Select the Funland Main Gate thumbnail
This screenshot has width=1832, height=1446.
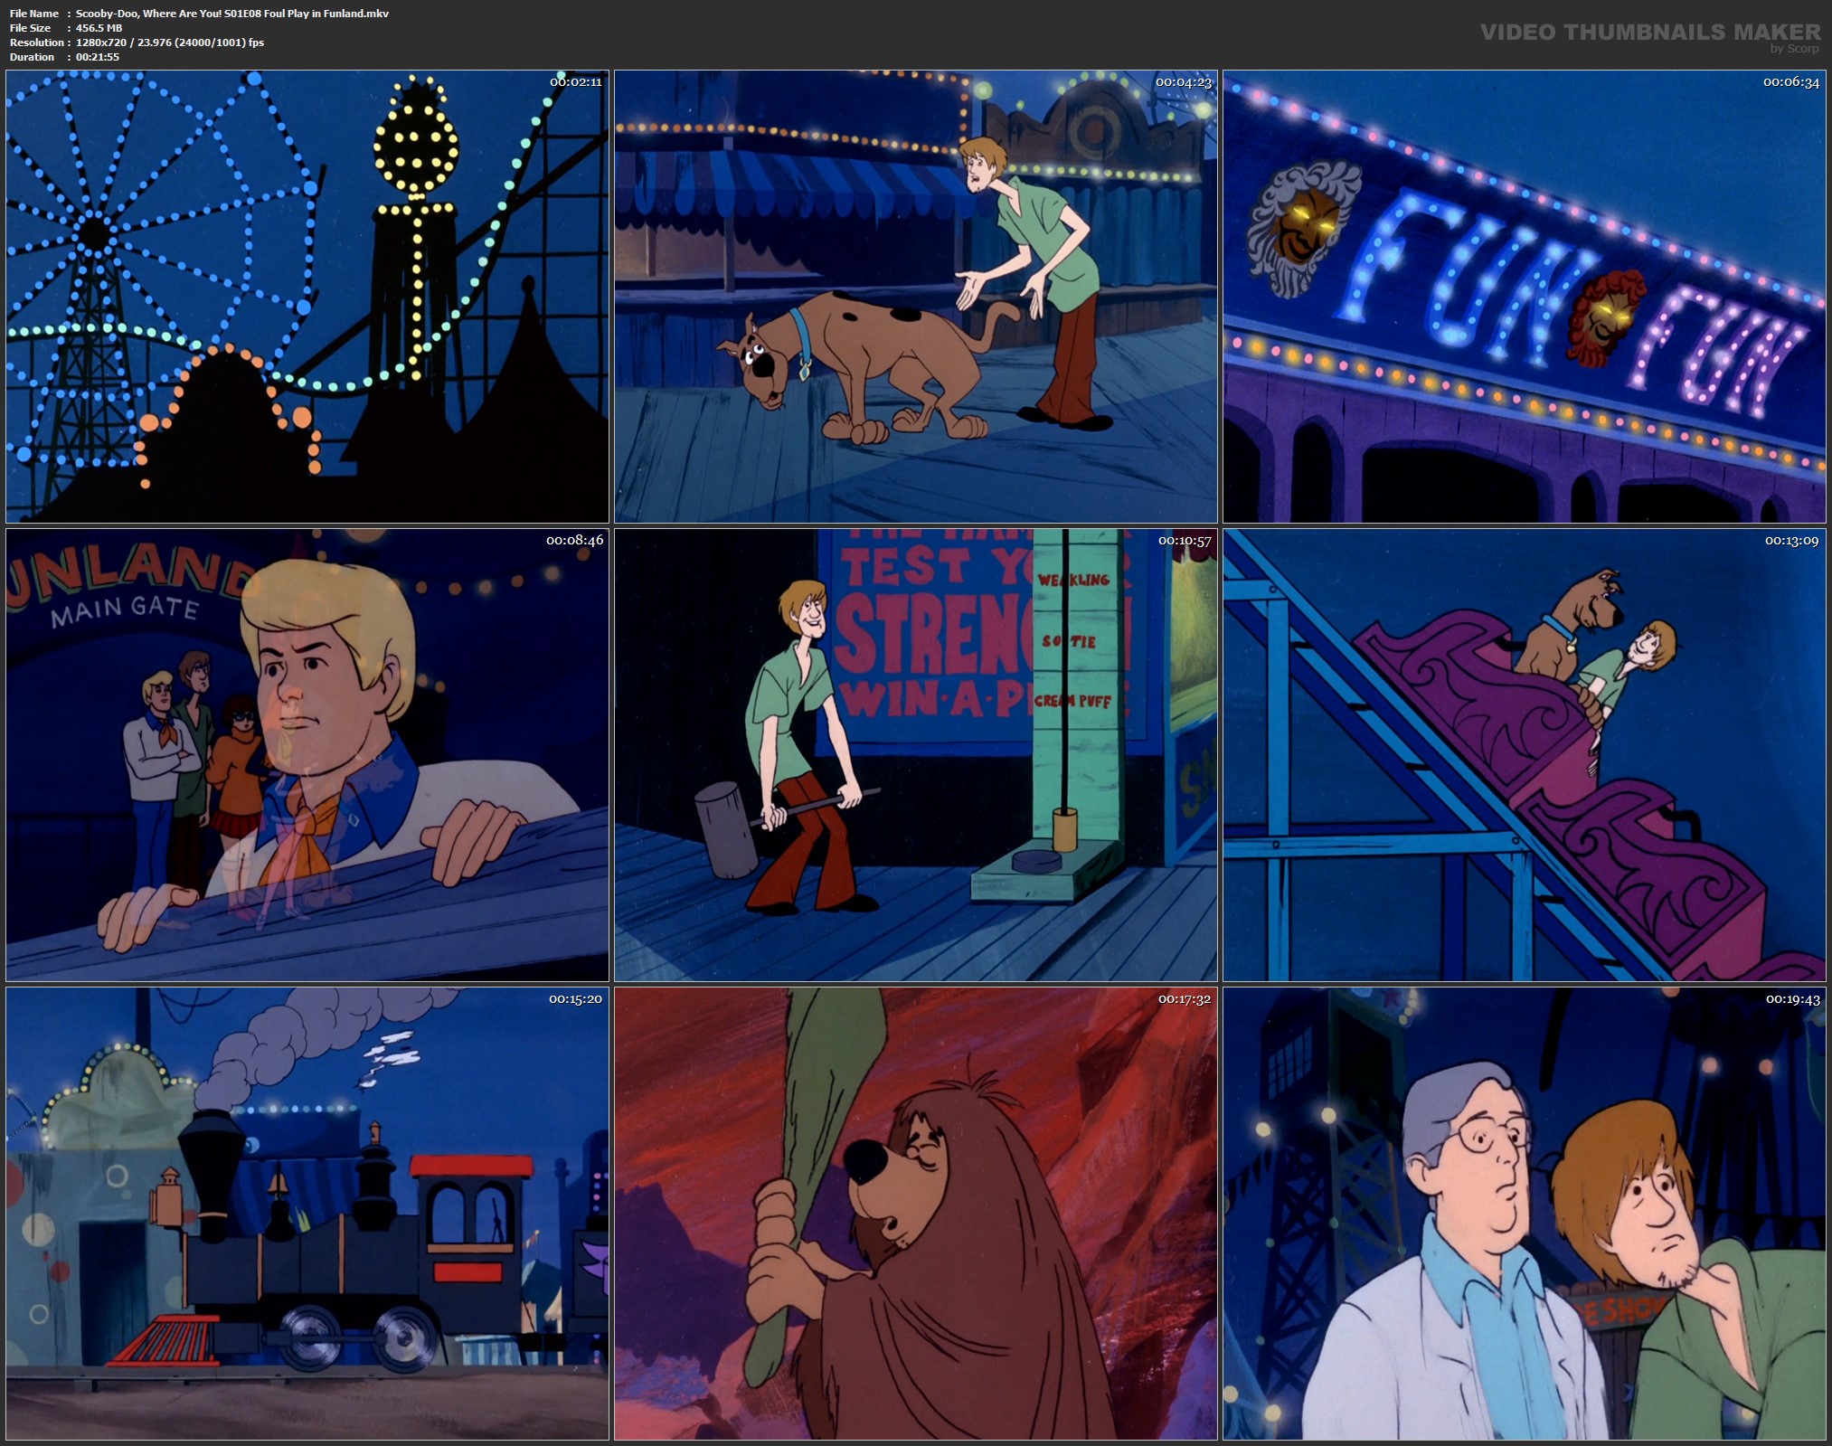point(307,755)
